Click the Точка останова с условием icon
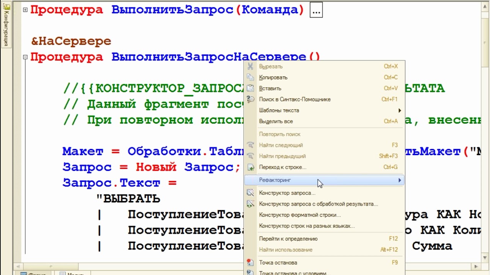The height and width of the screenshot is (275, 490). point(250,273)
